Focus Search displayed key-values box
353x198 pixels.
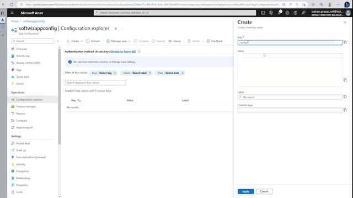coord(95,82)
